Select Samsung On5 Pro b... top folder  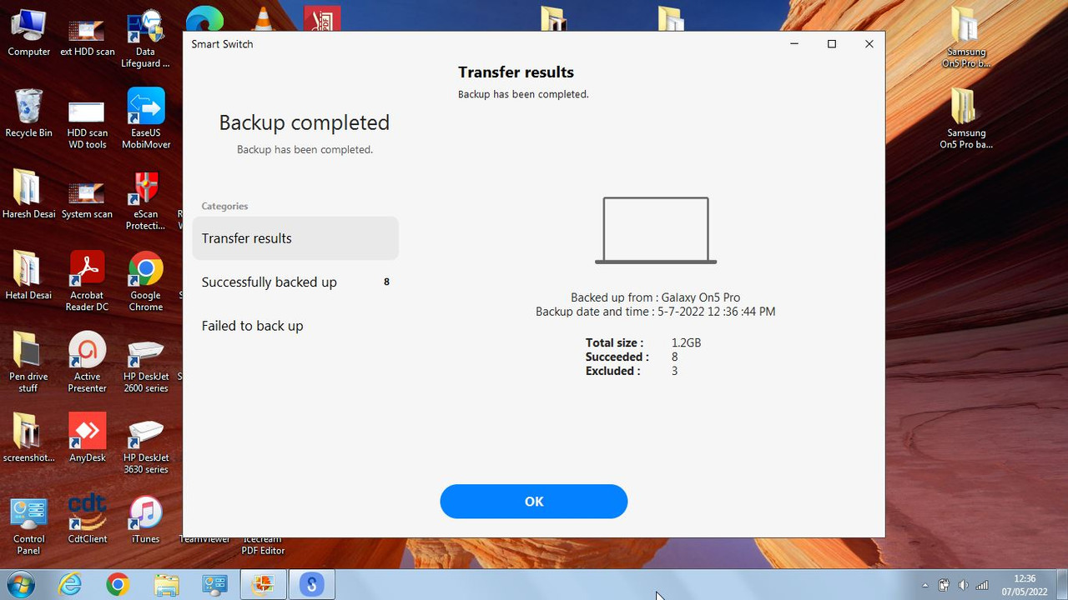tap(966, 39)
